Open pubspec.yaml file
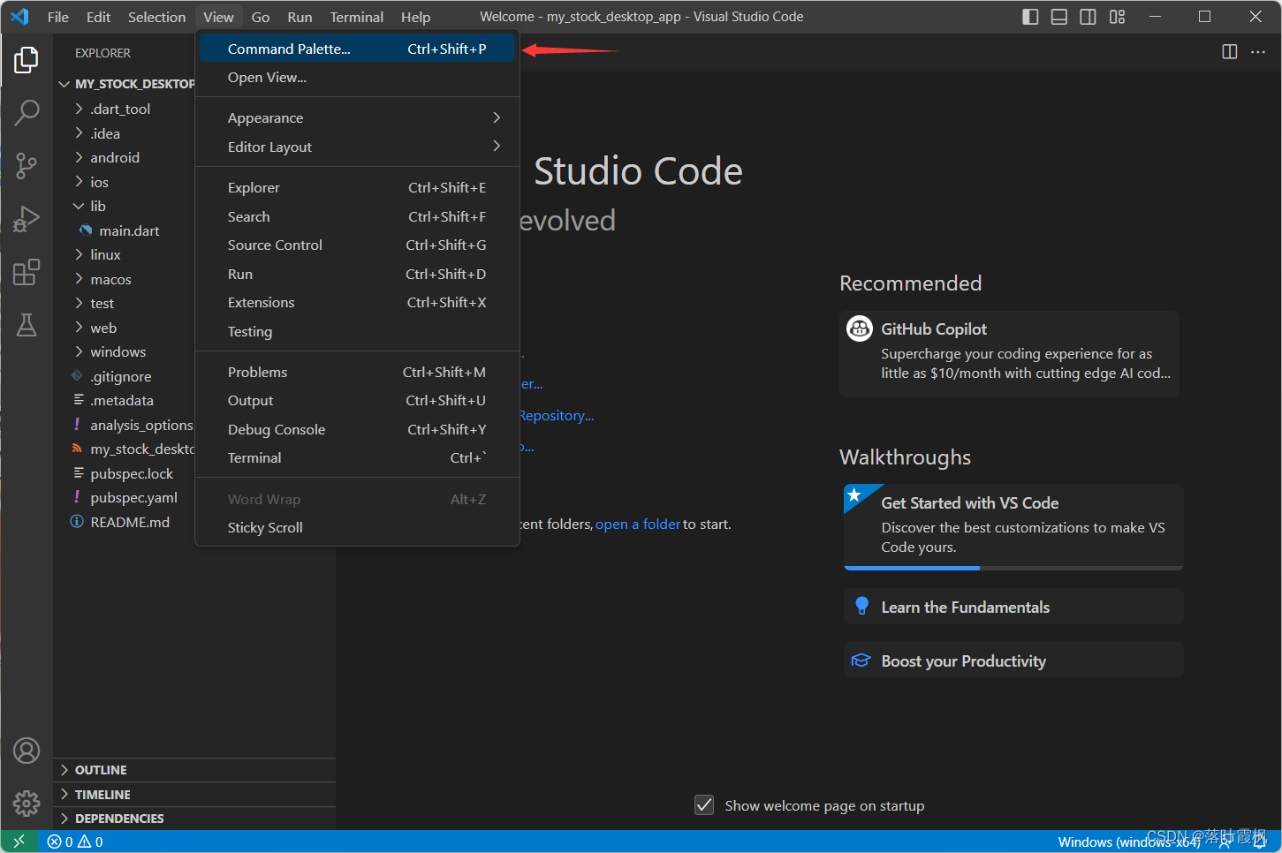The image size is (1282, 853). coord(133,497)
